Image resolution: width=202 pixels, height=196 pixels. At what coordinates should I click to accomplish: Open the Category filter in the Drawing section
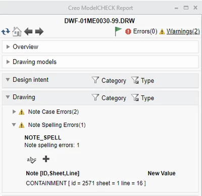(109, 98)
